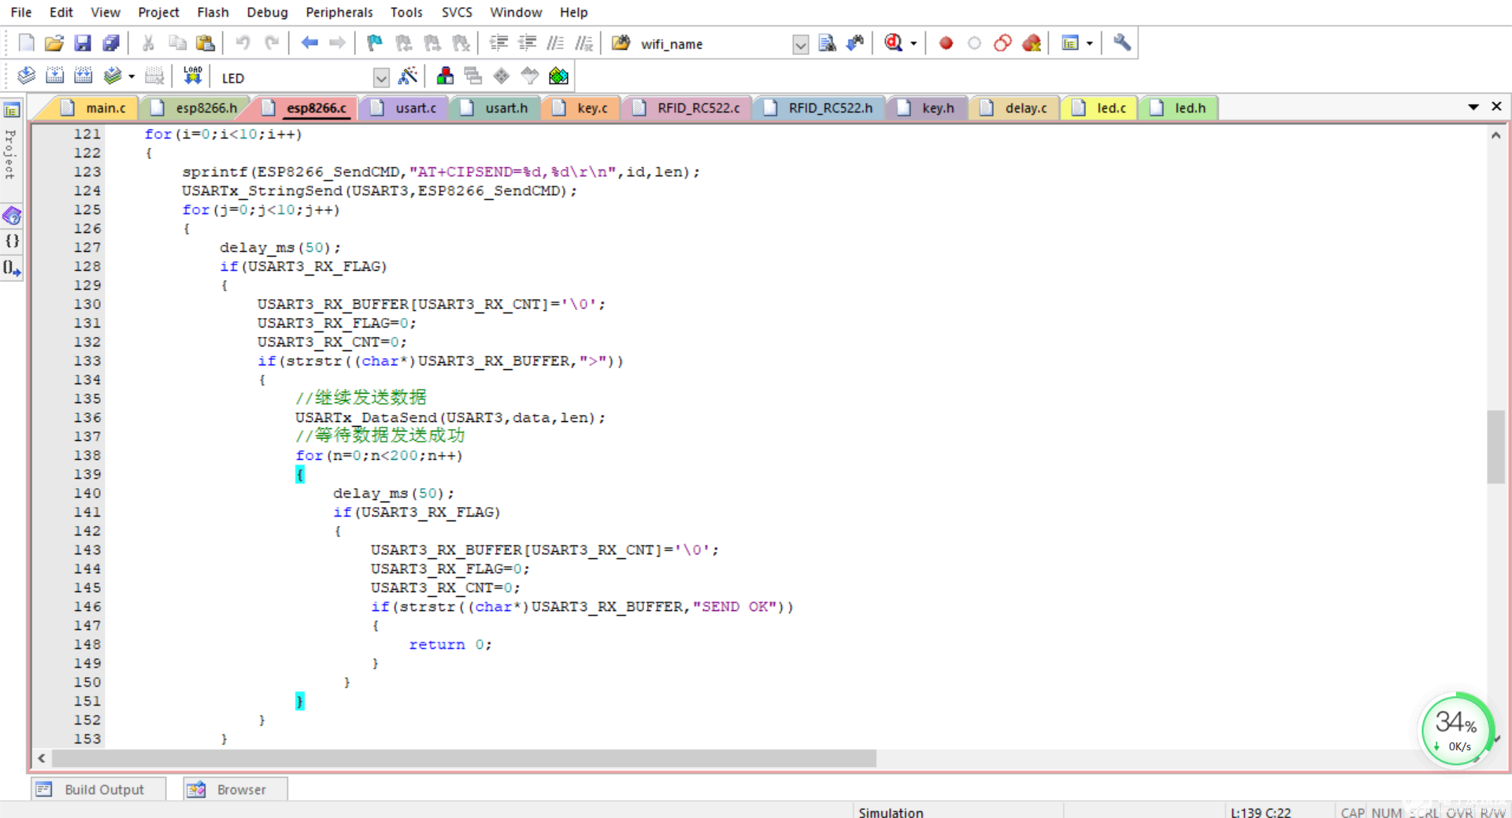Open the Browser panel
Screen dimensions: 1512x818
pyautogui.click(x=236, y=789)
